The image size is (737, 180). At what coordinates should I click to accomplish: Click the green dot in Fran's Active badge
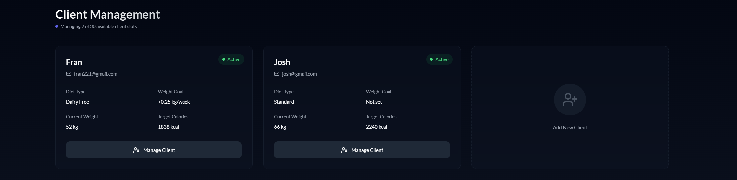[x=224, y=59]
